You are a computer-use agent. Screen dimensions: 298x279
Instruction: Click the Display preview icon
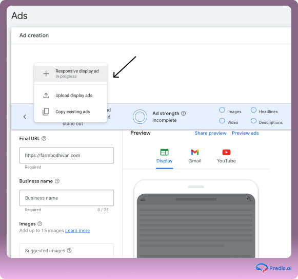point(165,152)
